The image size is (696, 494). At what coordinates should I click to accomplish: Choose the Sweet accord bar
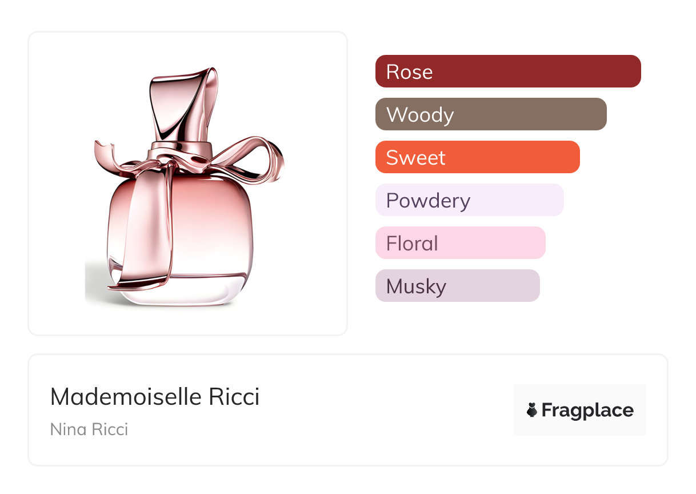[x=477, y=157]
